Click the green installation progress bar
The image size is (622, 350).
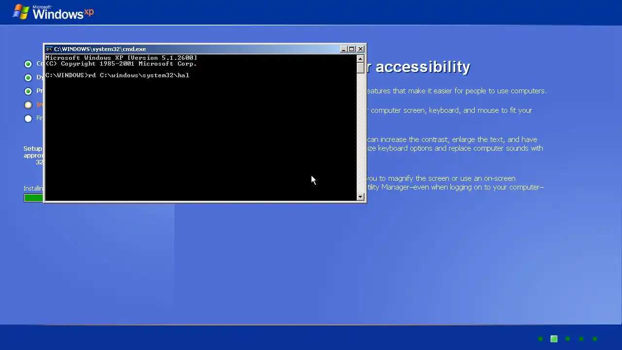point(34,198)
